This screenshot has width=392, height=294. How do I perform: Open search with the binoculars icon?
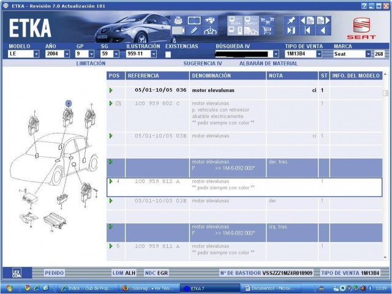(x=210, y=20)
